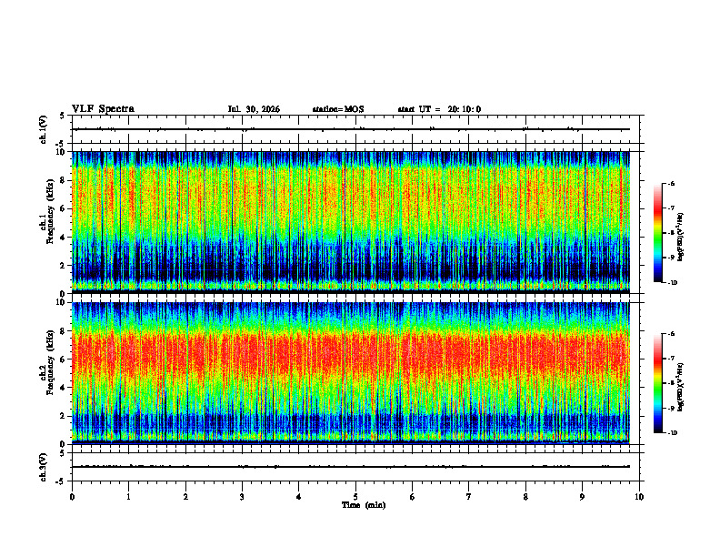This screenshot has width=720, height=557.
Task: Click the "10" label on the time axis
Action: click(x=639, y=497)
